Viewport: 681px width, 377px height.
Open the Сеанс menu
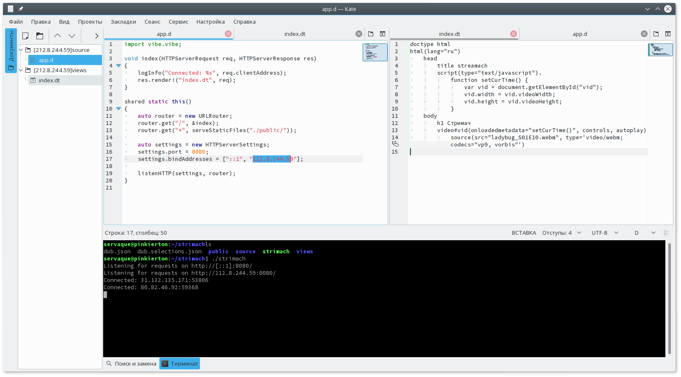[153, 22]
